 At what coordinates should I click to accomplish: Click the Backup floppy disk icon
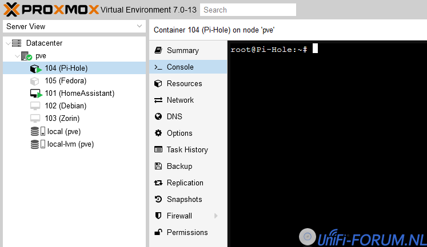click(158, 167)
